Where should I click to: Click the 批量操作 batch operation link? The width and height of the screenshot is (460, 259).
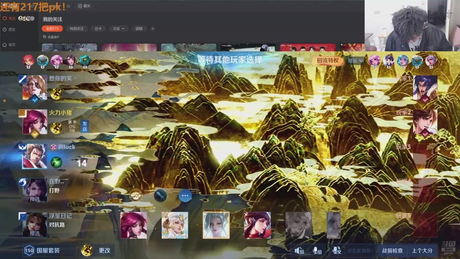coord(51,37)
